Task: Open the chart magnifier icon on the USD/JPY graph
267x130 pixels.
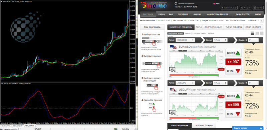Action: coord(172,112)
